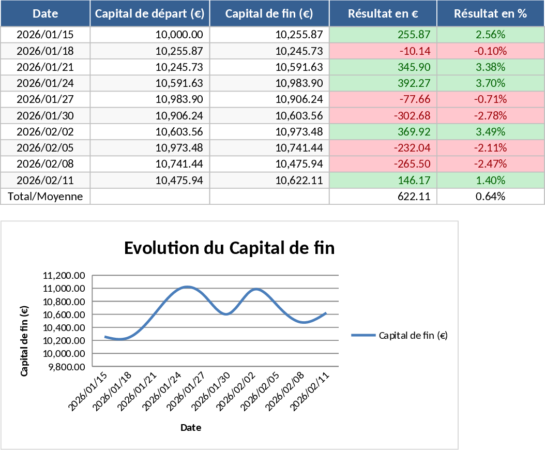545x450 pixels.
Task: Select the Date column header
Action: tap(45, 13)
